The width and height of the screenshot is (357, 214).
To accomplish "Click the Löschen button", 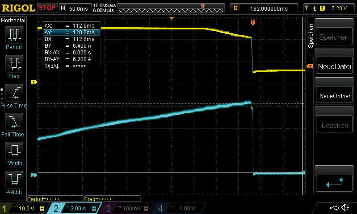I will click(335, 125).
